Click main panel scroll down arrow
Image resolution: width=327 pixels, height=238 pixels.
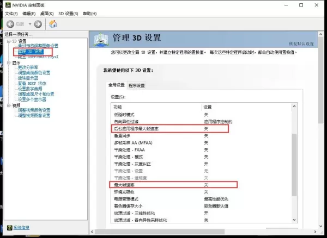tap(321, 226)
